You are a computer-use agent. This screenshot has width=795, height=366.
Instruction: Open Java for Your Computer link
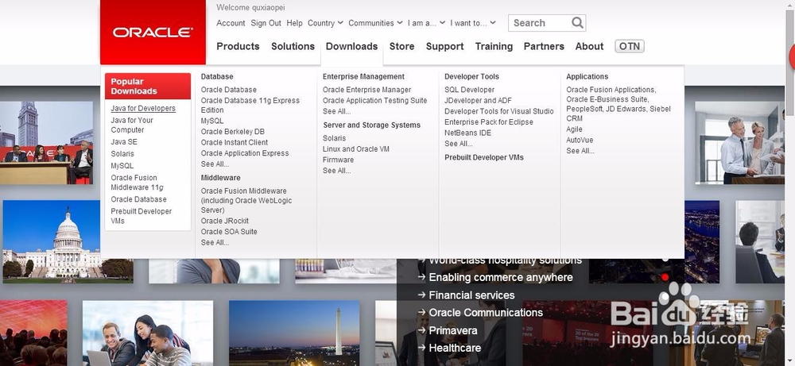[132, 125]
